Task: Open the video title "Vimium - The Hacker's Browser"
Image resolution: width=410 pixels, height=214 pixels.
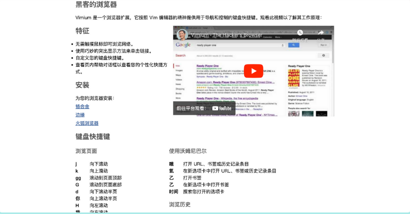Action: point(226,35)
